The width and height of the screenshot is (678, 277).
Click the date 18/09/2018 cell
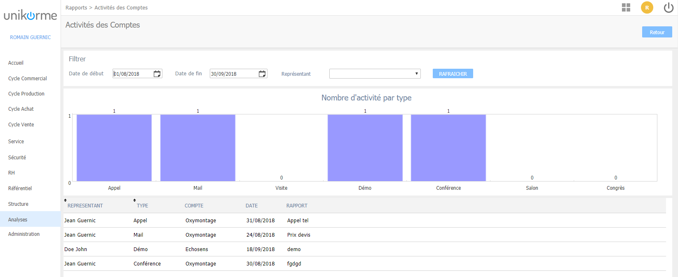point(260,249)
